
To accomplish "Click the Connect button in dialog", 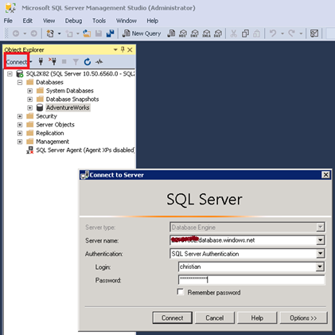I will coord(173,317).
